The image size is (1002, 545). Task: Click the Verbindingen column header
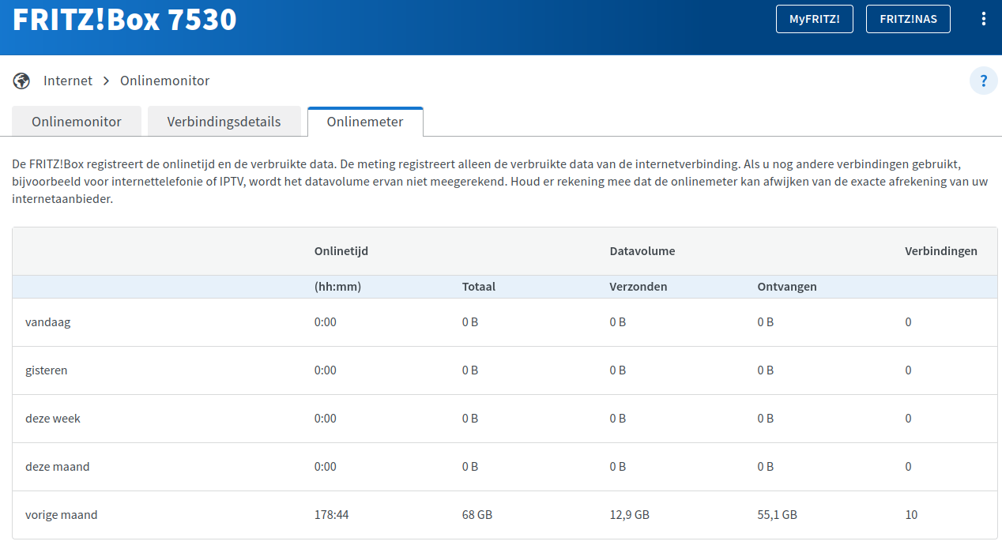coord(940,251)
